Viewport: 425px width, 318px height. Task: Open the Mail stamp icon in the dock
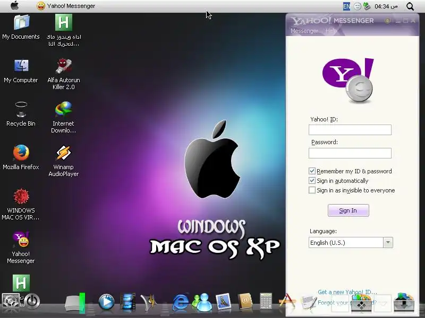coord(223,302)
